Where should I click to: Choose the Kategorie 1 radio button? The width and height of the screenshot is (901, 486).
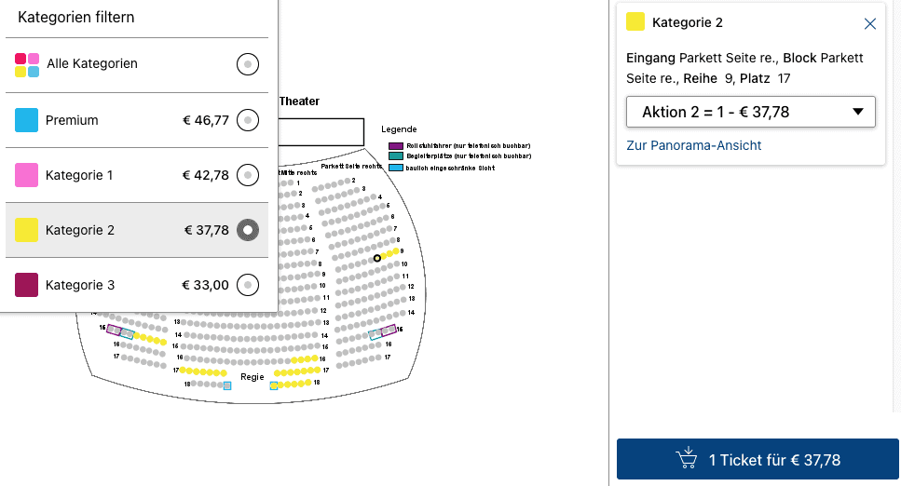coord(247,175)
